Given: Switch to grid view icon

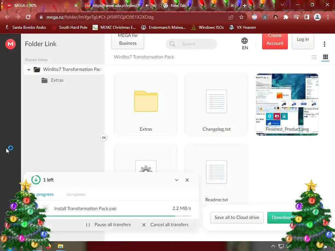Looking at the screenshot, I should 326,57.
